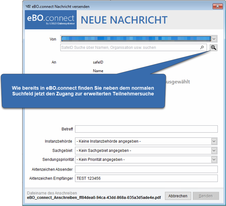Screen dimensions: 226x206
Task: Click the eBO.connect logo banner
Action: (x=51, y=20)
